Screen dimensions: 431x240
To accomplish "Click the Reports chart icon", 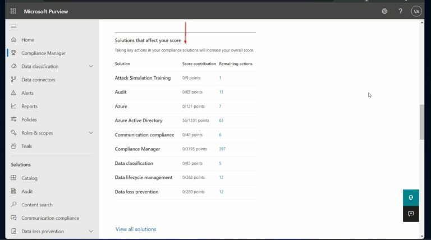I will [13, 107].
